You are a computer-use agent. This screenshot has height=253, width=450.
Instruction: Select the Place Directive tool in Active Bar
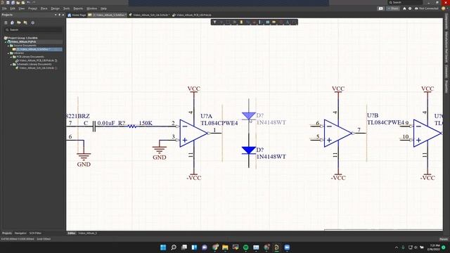pyautogui.click(x=281, y=22)
